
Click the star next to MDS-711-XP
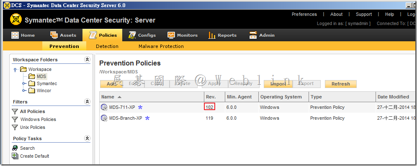(140, 107)
